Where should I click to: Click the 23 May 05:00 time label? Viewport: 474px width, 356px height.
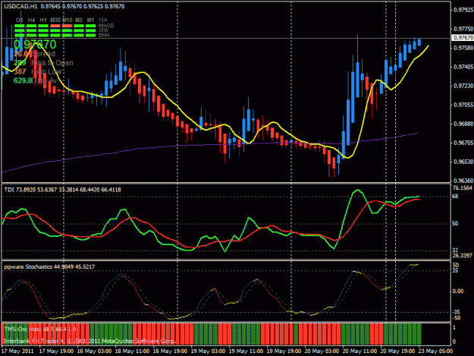[x=435, y=351]
